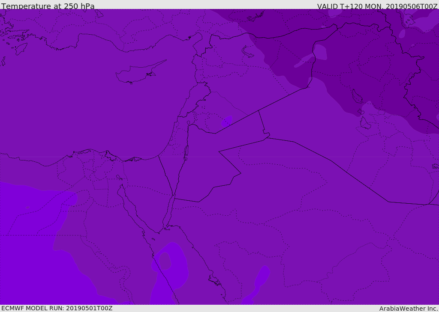Click the lake outline in northern Syria
439x312 pixels.
click(248, 52)
